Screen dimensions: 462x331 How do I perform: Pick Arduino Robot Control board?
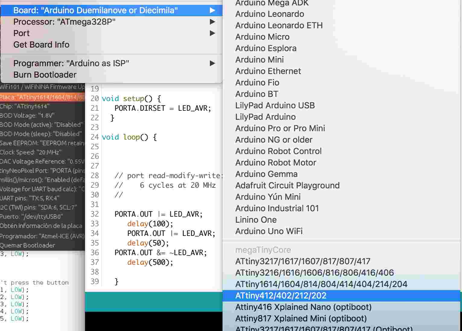[341, 151]
